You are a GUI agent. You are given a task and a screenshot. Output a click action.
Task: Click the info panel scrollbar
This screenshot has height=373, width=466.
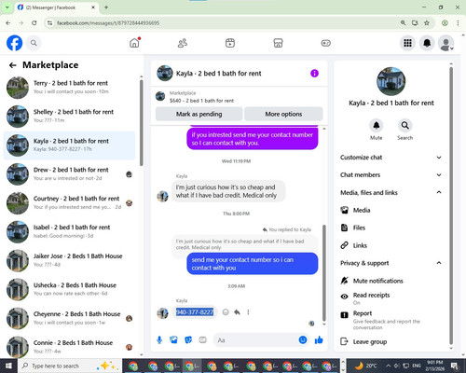(x=451, y=205)
